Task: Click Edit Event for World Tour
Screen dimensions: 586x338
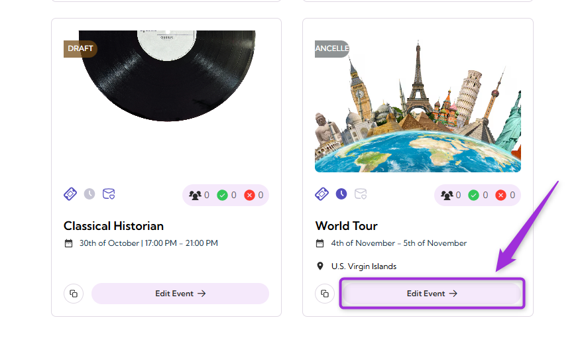Action: point(432,294)
